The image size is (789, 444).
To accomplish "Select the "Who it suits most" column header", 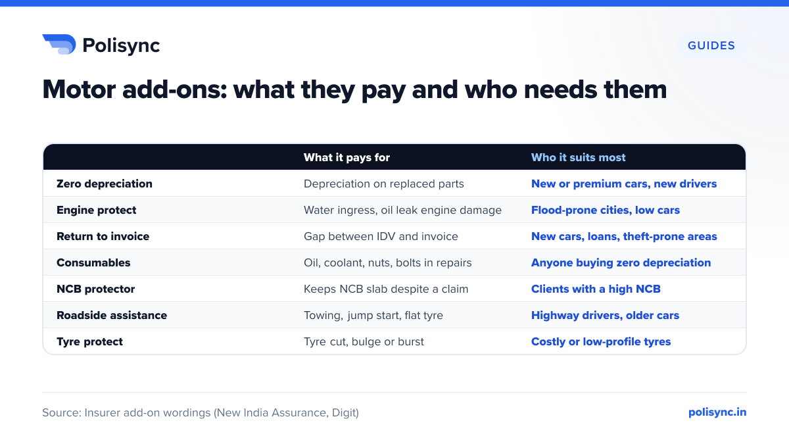I will 579,158.
